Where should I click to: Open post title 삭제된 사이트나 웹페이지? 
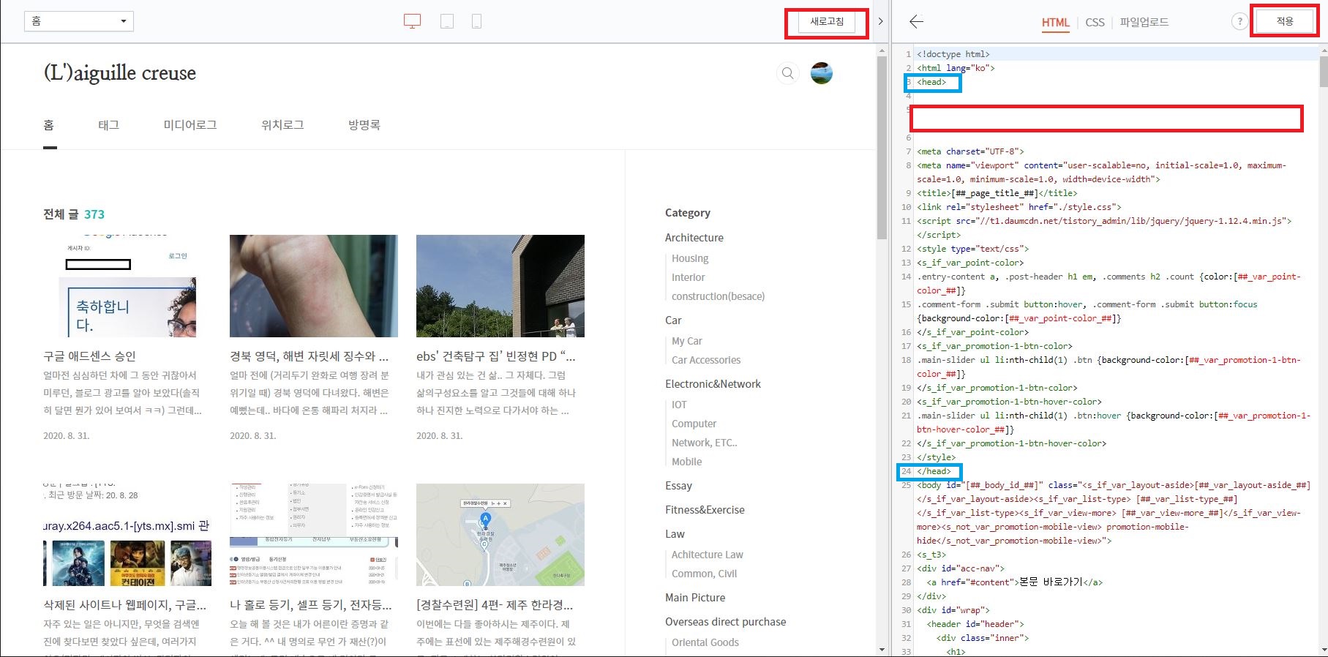pos(124,605)
